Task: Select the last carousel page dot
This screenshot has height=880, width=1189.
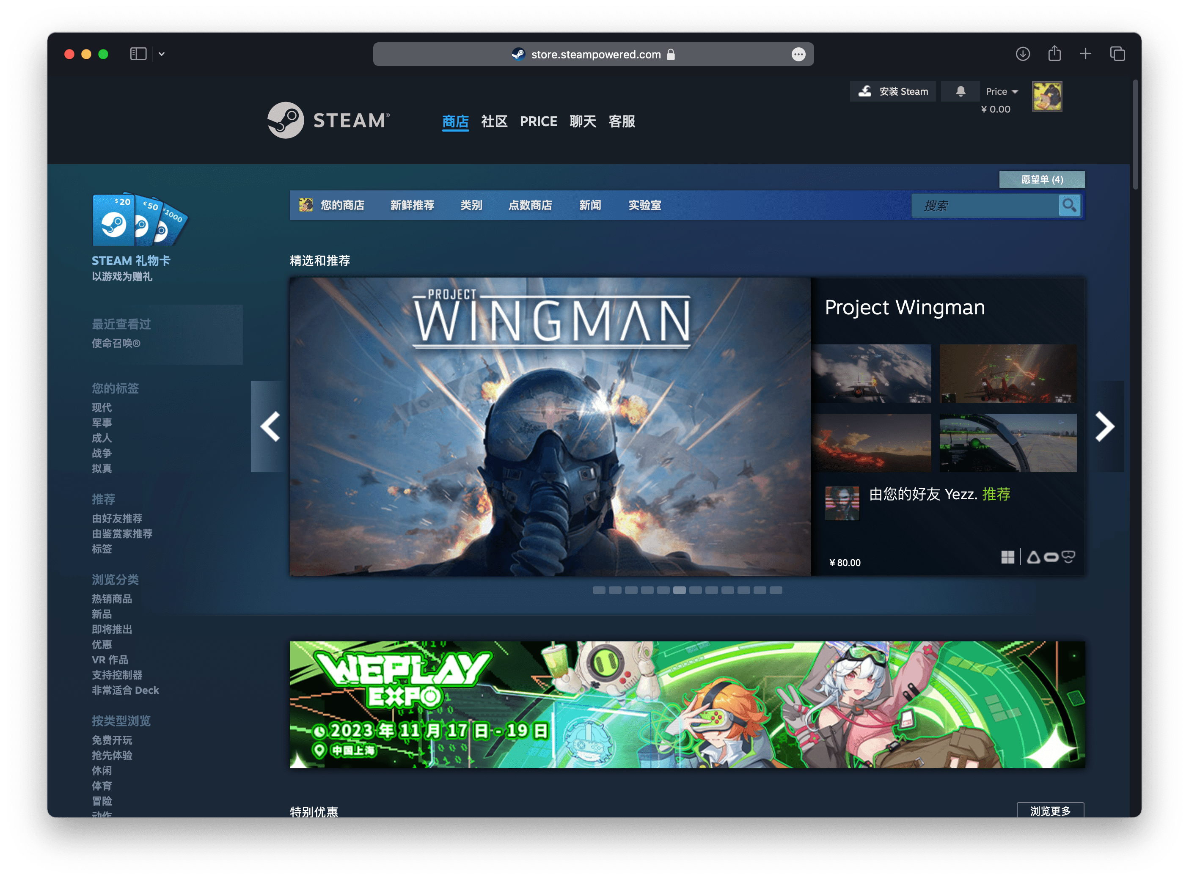Action: [x=776, y=590]
